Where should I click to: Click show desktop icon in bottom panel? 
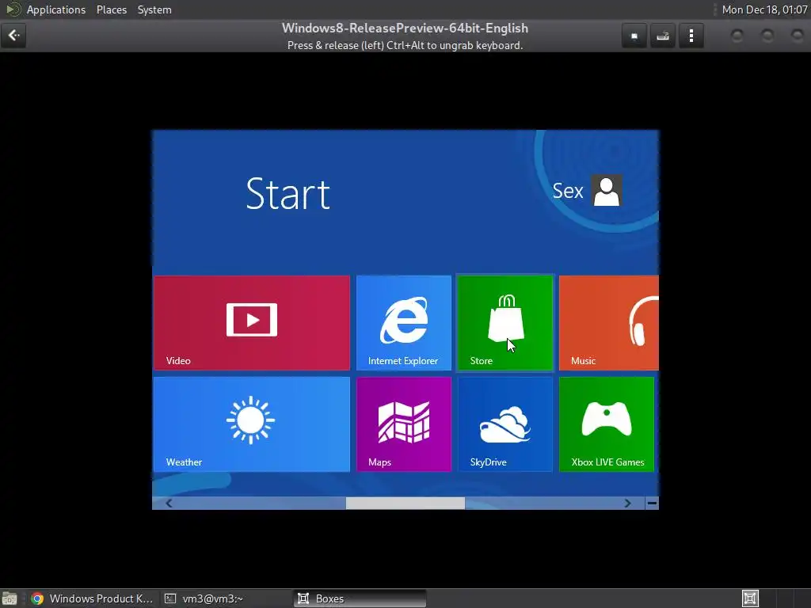(x=10, y=598)
